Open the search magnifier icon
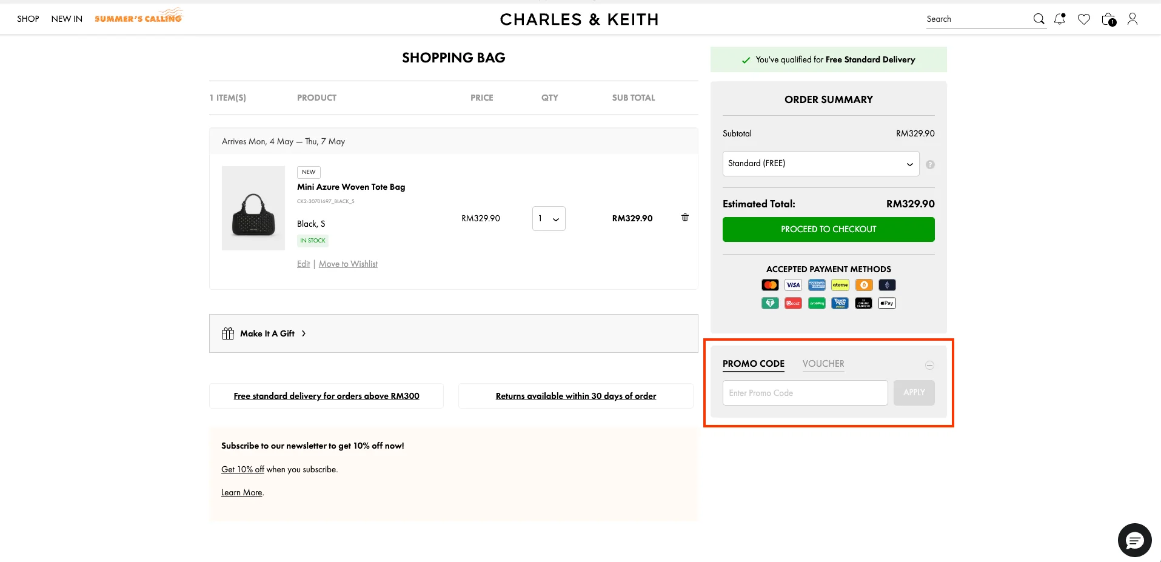Viewport: 1161px width, 562px height. click(x=1039, y=19)
